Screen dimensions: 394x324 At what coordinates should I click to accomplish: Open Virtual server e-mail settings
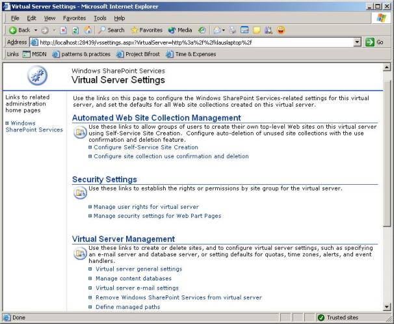pyautogui.click(x=137, y=288)
